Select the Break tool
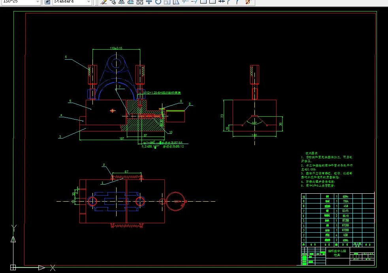 212,2
